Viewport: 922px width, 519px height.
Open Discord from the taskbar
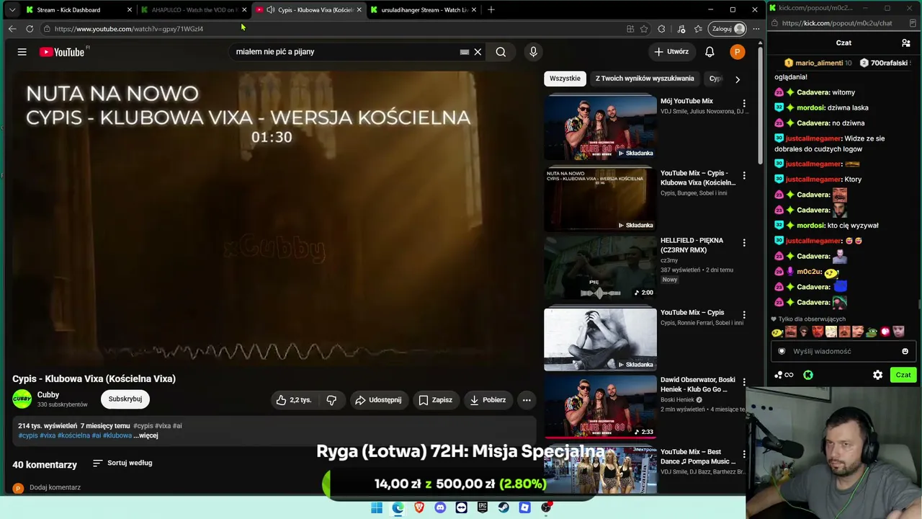[440, 507]
